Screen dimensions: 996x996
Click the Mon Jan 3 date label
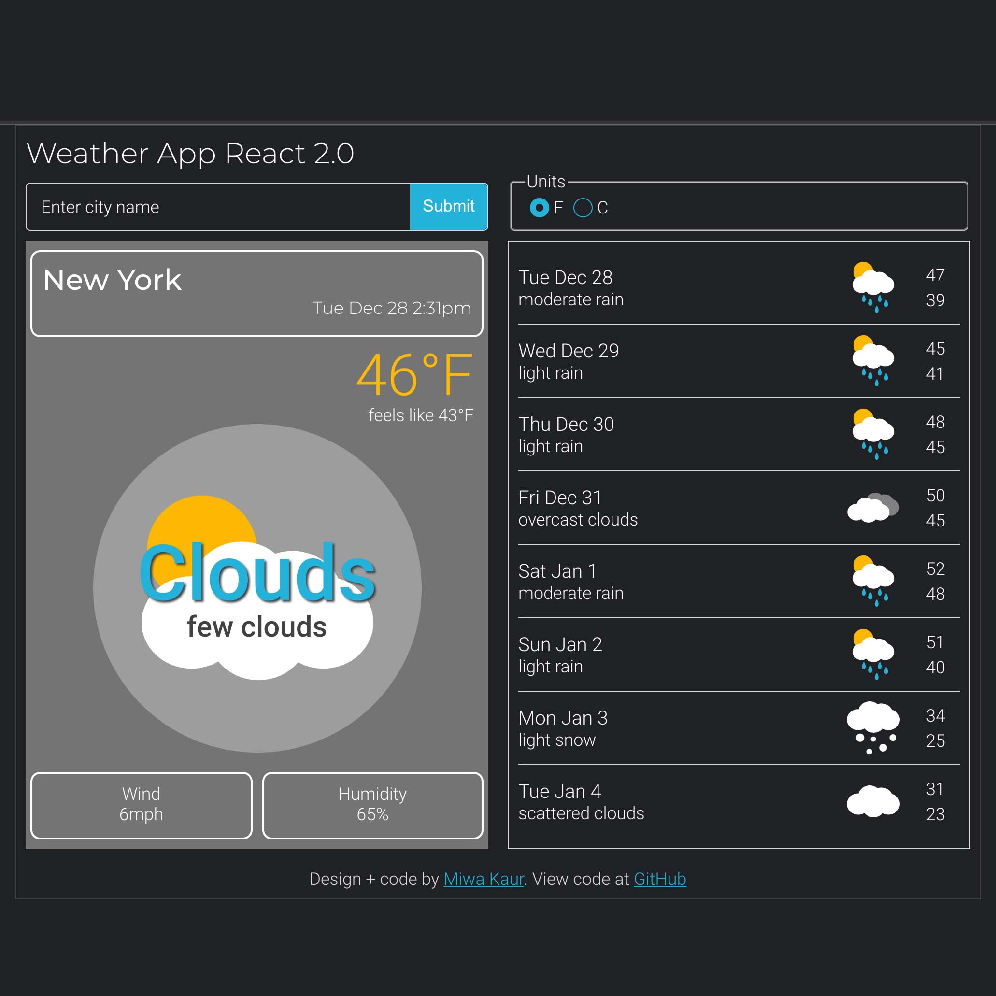point(563,718)
